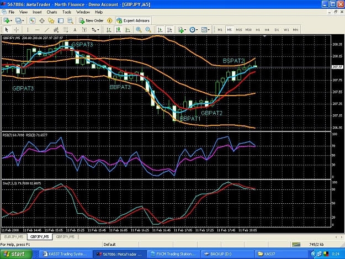The height and width of the screenshot is (259, 345).
Task: Toggle the Expert Advisors button
Action: click(x=133, y=20)
